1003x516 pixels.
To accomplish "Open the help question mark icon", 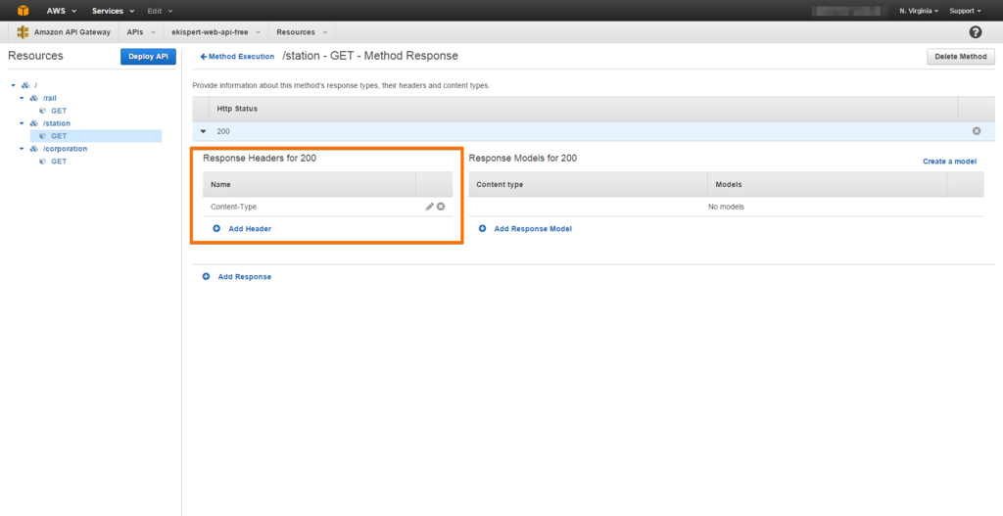I will point(976,32).
